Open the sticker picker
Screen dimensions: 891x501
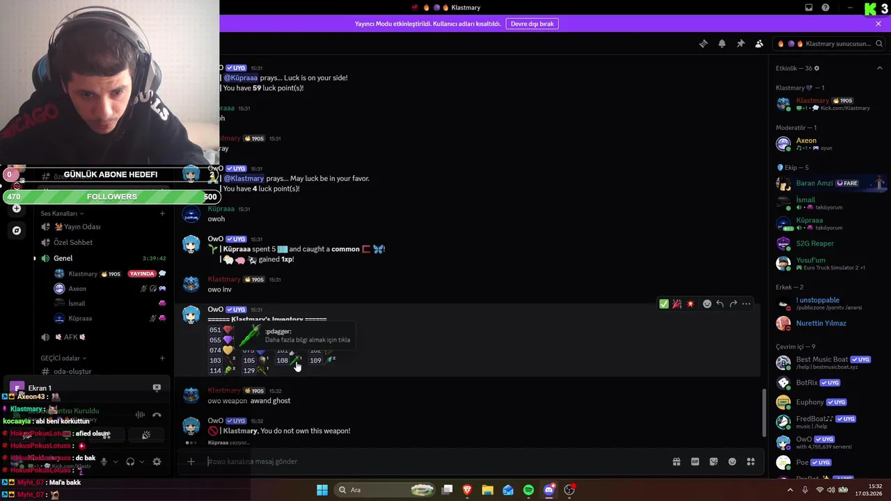click(713, 461)
